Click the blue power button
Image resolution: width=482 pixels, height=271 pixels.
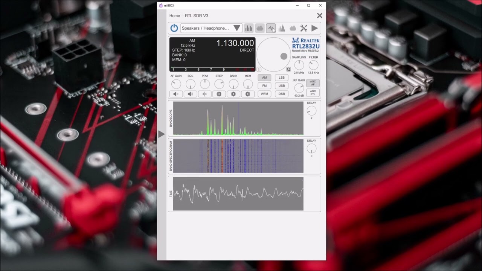[174, 28]
